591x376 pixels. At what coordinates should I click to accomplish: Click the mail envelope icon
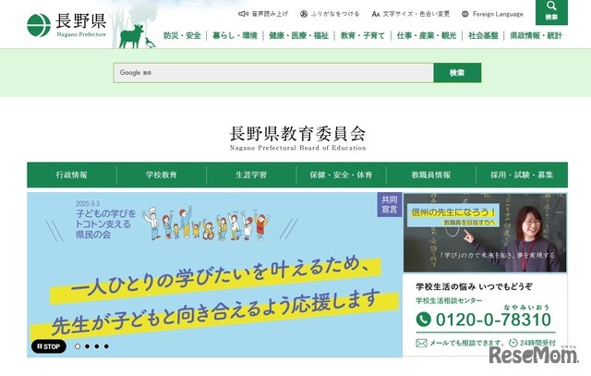421,343
